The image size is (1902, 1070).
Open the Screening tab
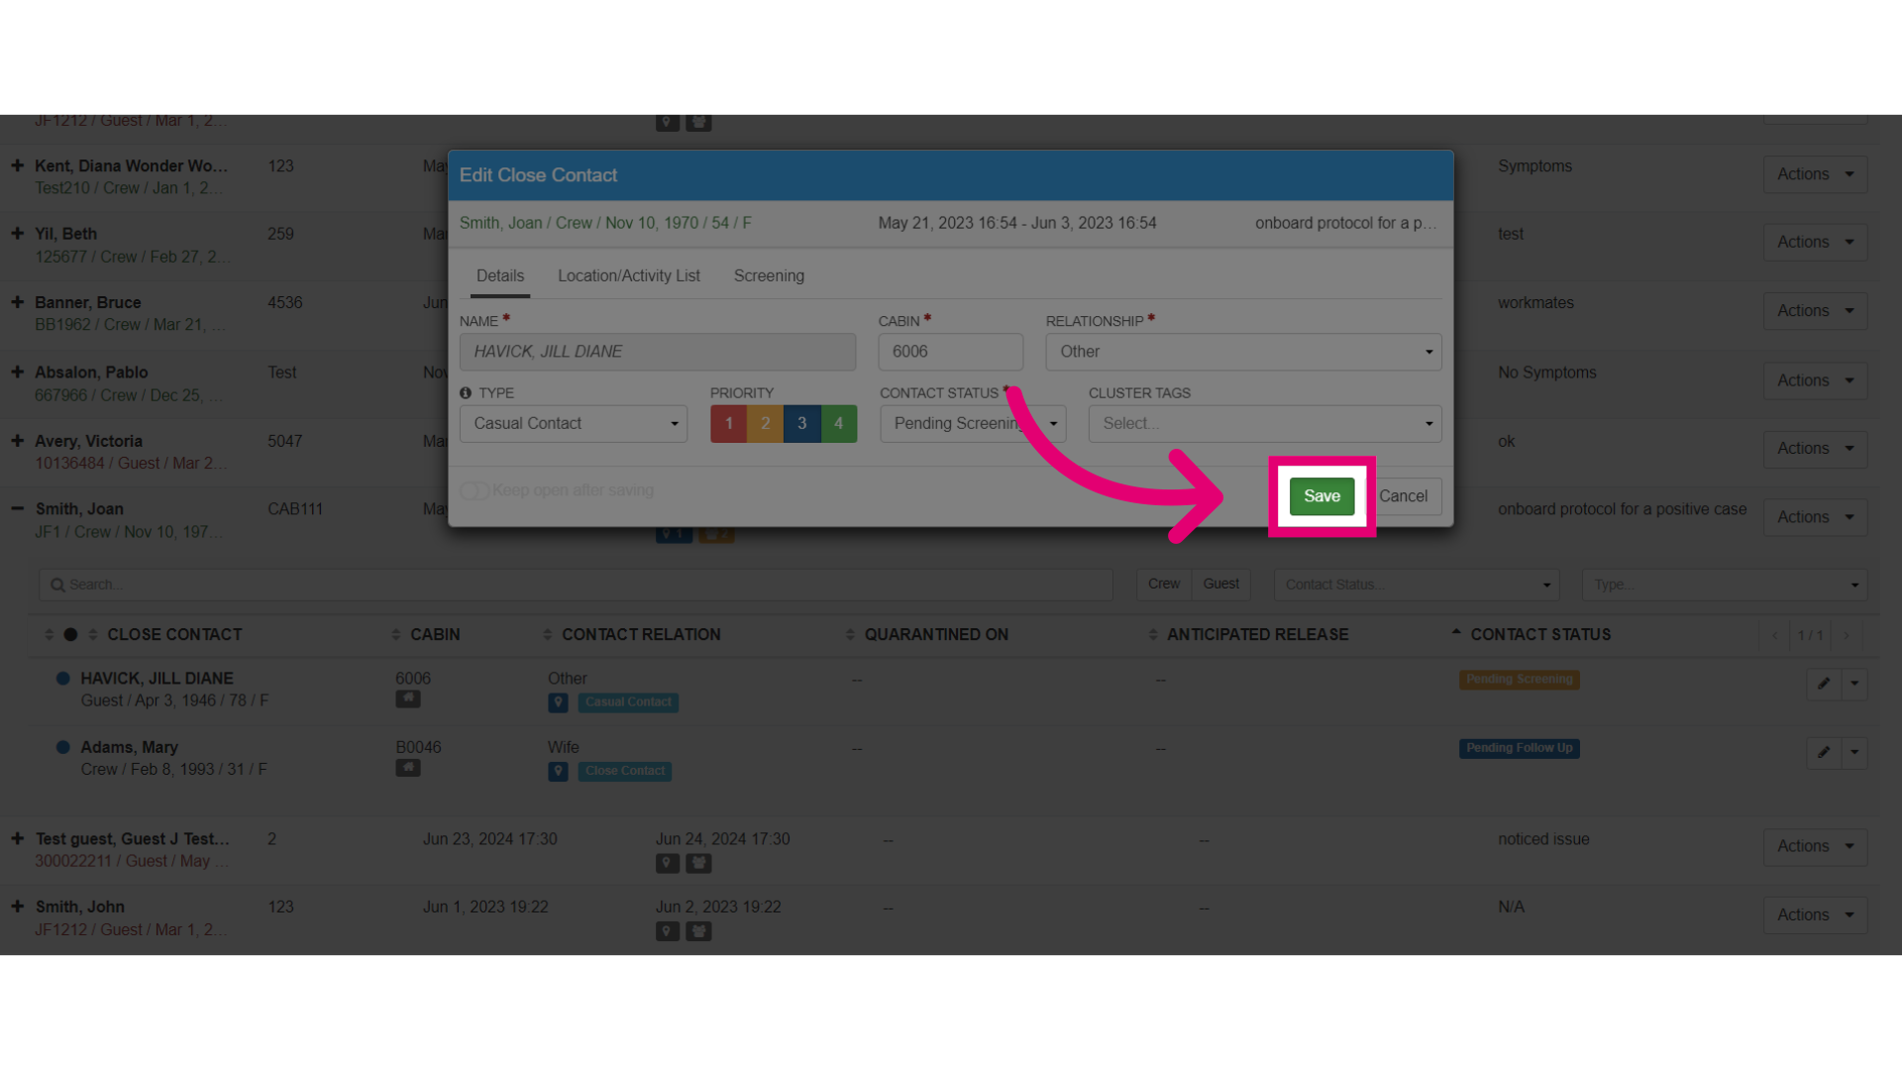click(769, 276)
